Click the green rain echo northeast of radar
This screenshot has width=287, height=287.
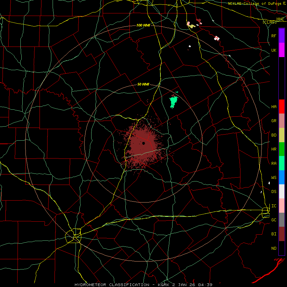173,102
